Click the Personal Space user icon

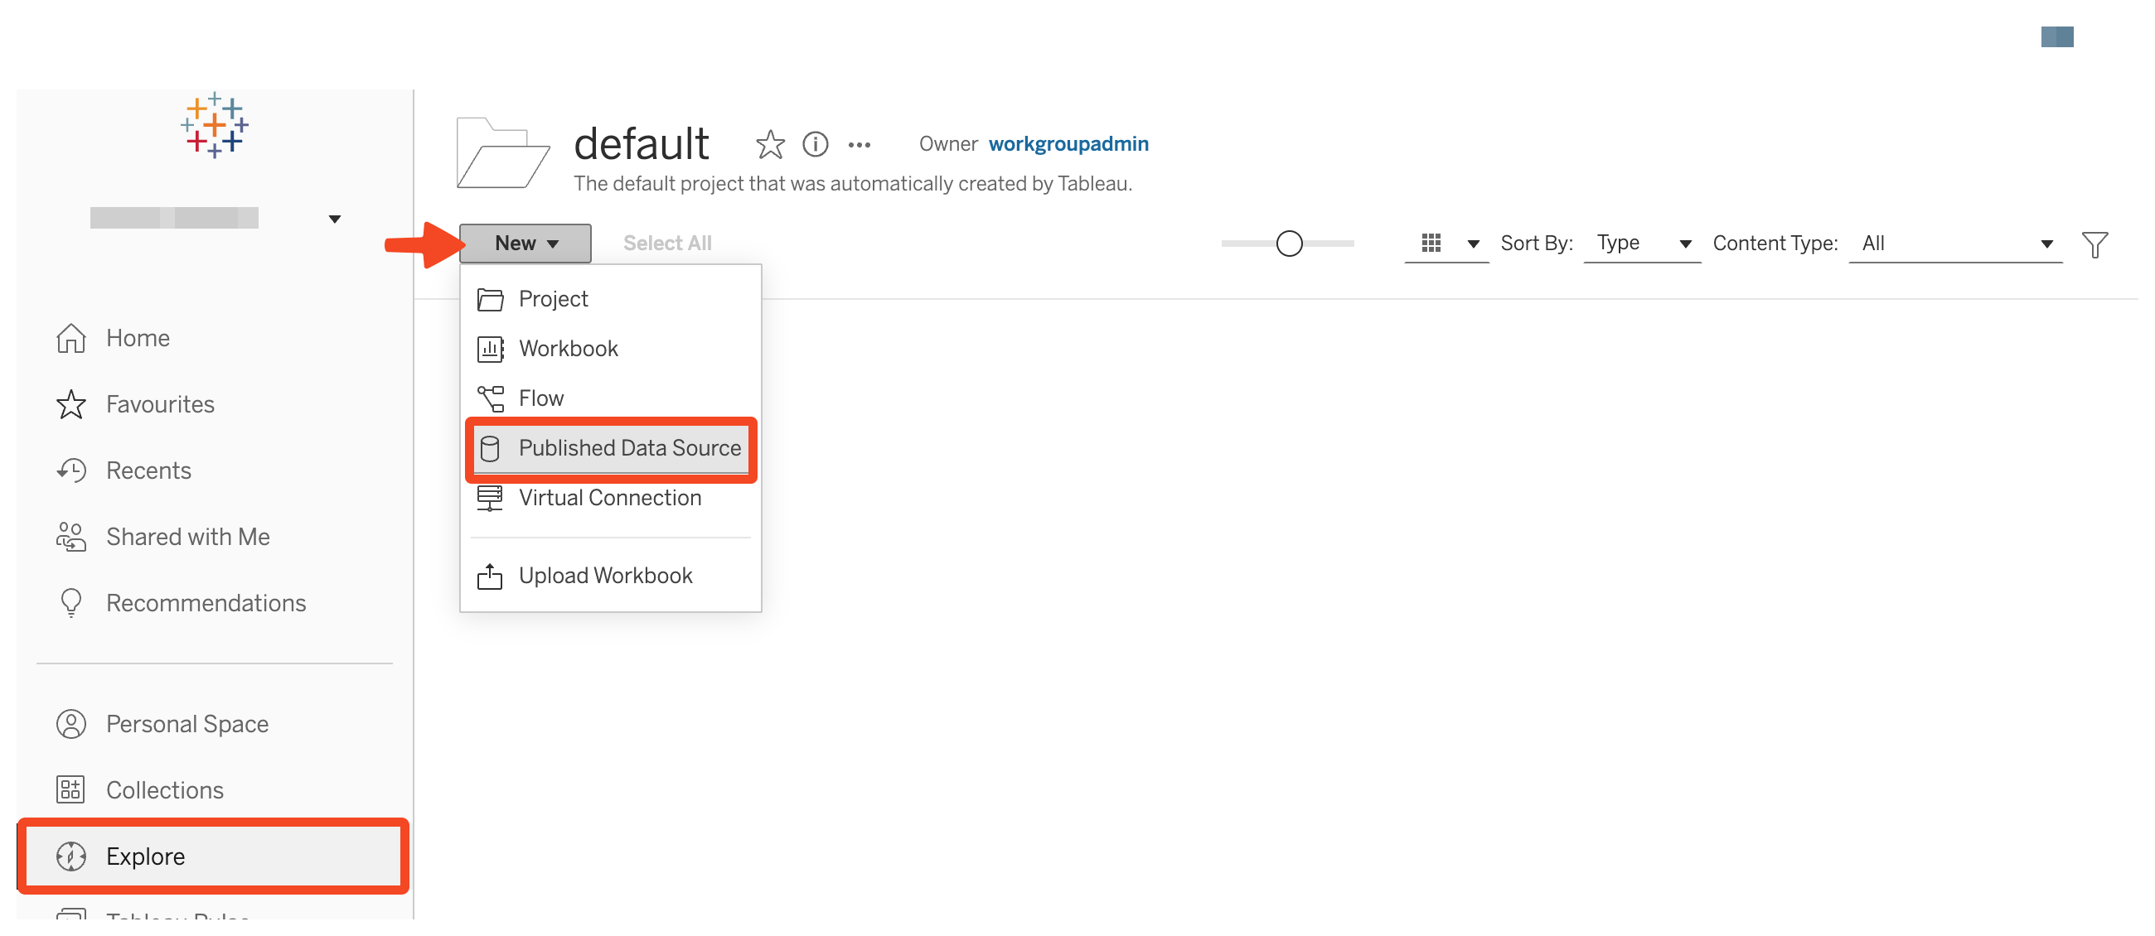(x=71, y=725)
